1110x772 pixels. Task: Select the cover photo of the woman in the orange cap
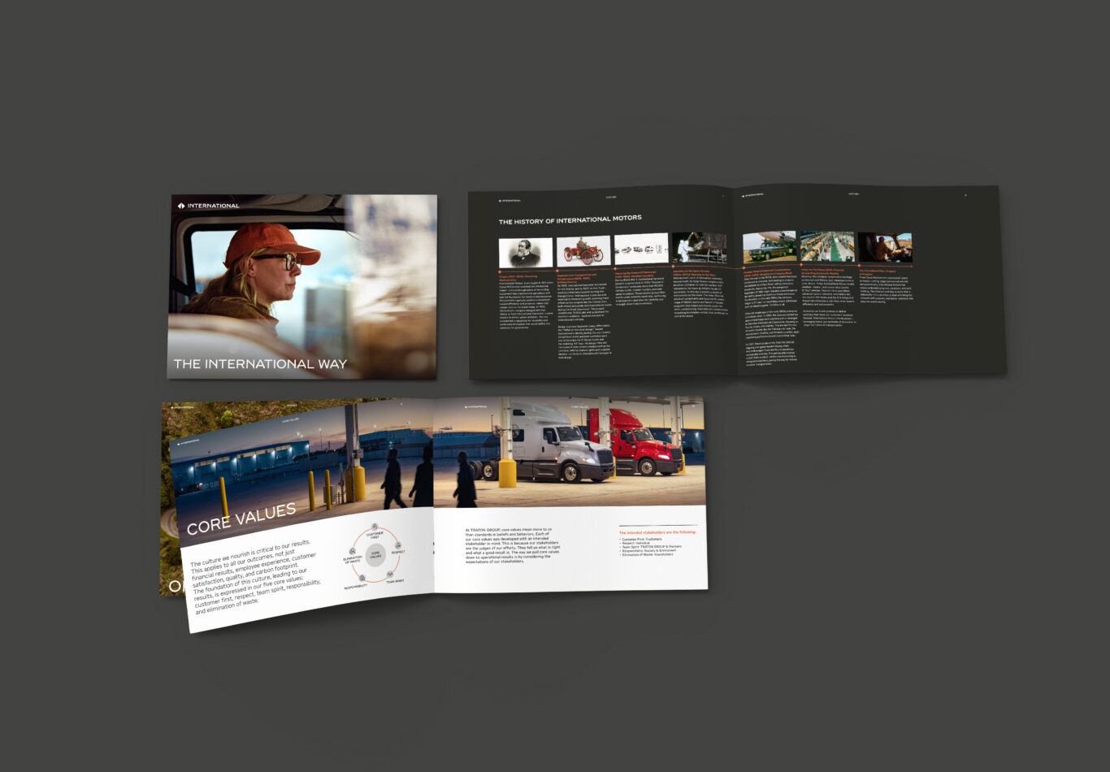pos(302,286)
